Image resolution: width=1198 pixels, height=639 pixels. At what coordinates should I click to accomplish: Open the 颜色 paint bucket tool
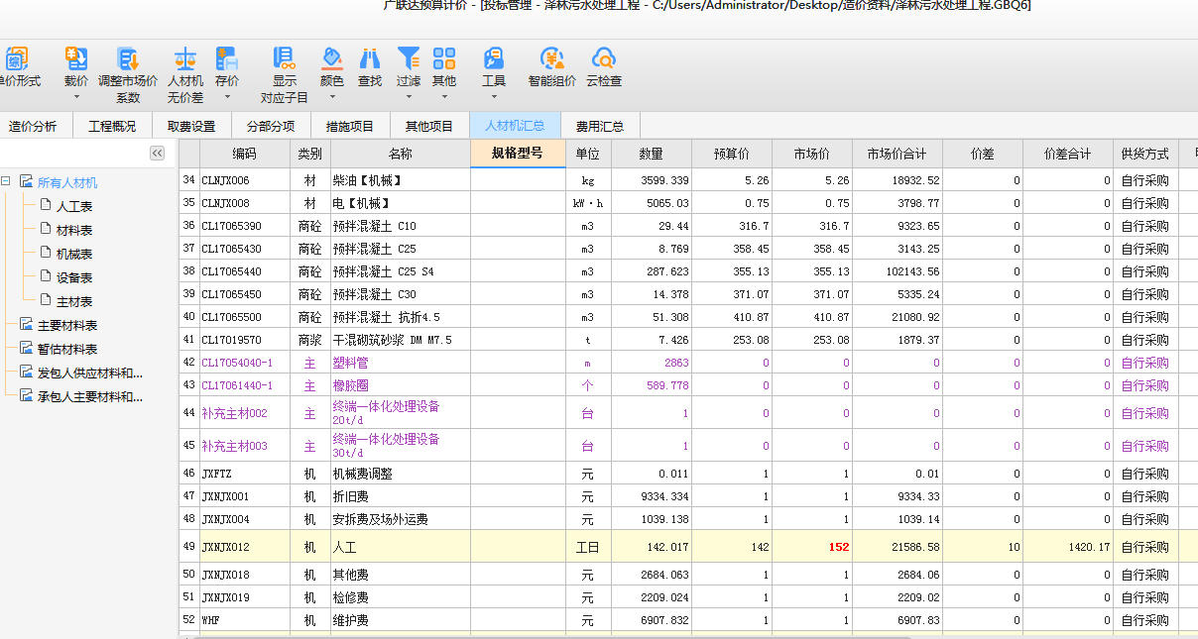332,58
